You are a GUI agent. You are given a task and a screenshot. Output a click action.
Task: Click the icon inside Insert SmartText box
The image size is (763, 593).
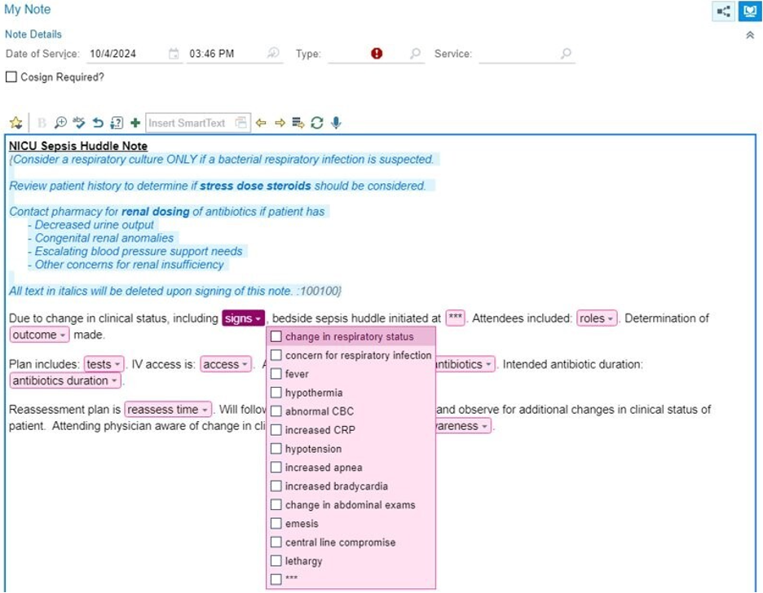tap(240, 122)
